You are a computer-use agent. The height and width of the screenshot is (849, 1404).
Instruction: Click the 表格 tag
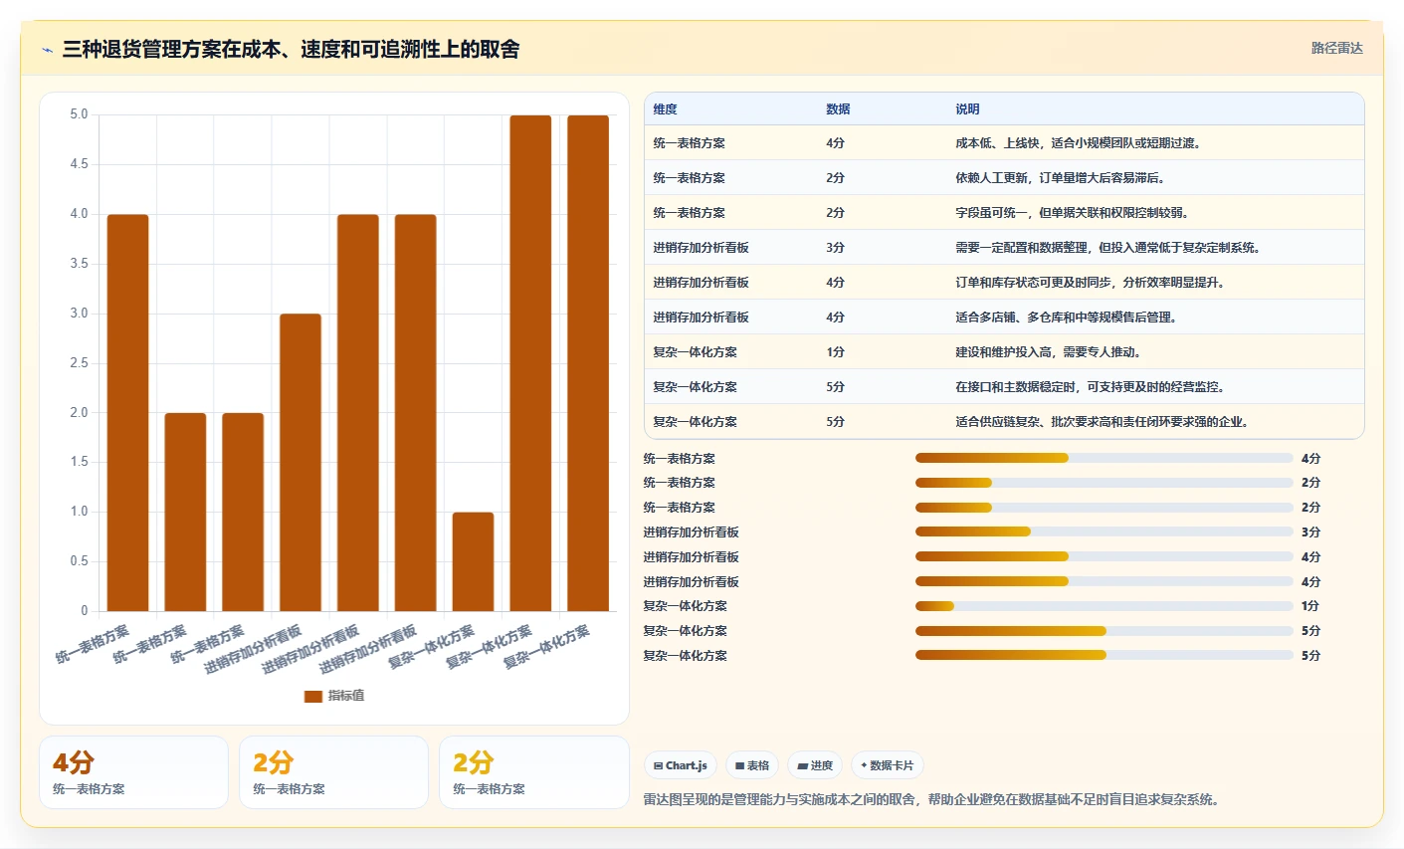(x=752, y=765)
